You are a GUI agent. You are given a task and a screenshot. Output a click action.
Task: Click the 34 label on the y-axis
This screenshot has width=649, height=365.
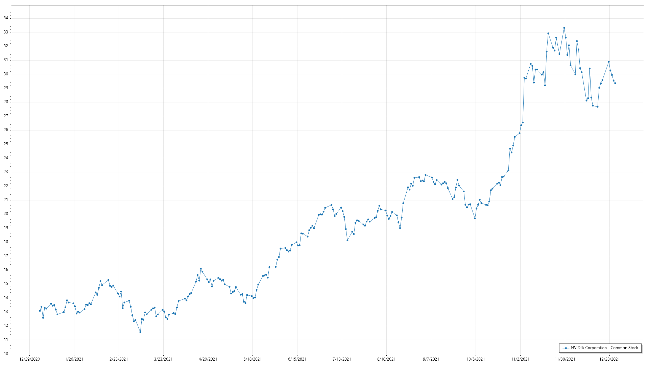(6, 18)
